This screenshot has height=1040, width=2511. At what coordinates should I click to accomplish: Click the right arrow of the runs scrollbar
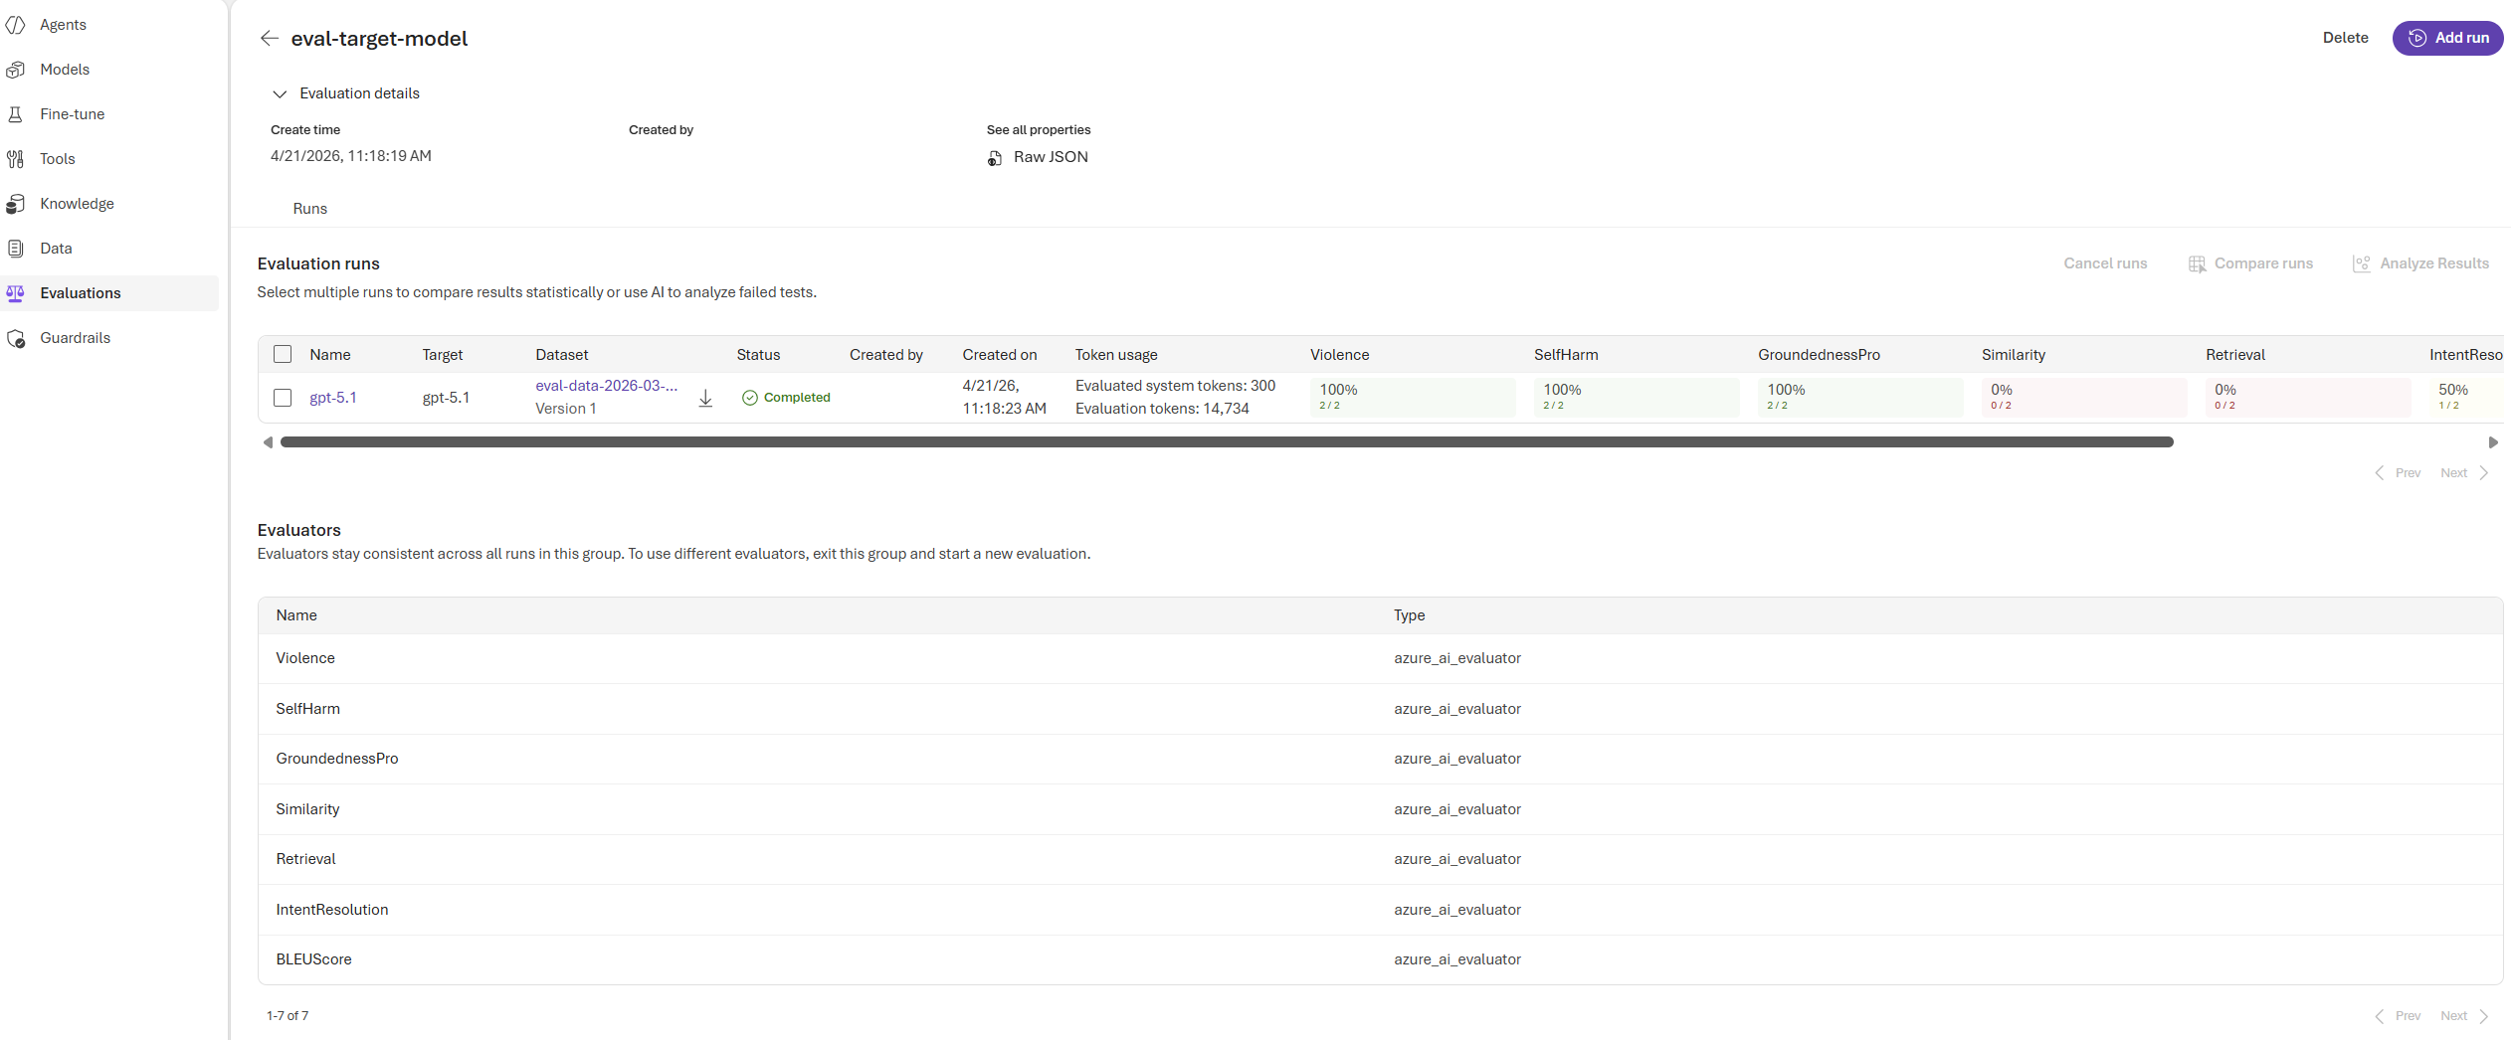(2493, 442)
